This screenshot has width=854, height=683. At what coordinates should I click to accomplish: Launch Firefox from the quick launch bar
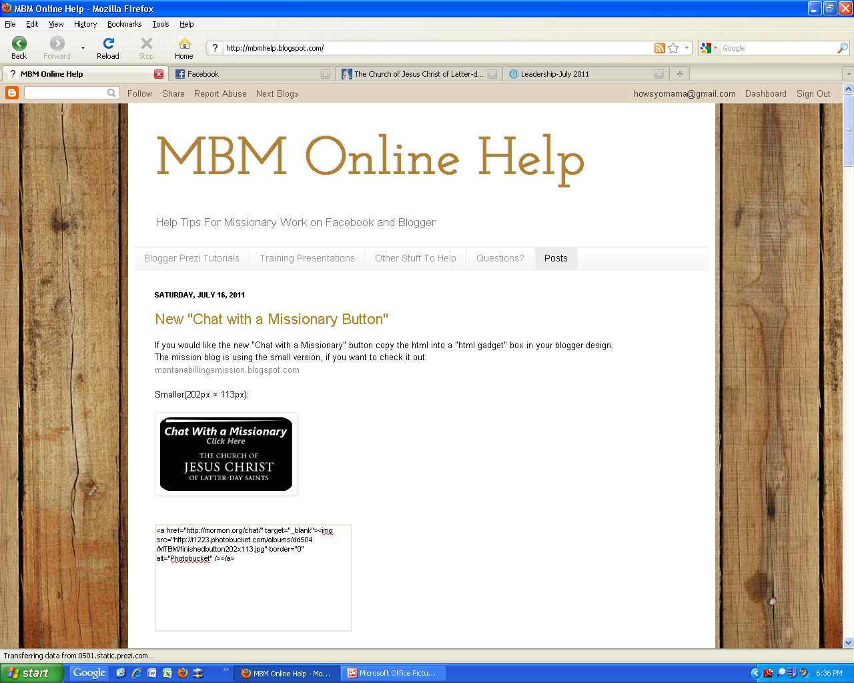(x=183, y=673)
